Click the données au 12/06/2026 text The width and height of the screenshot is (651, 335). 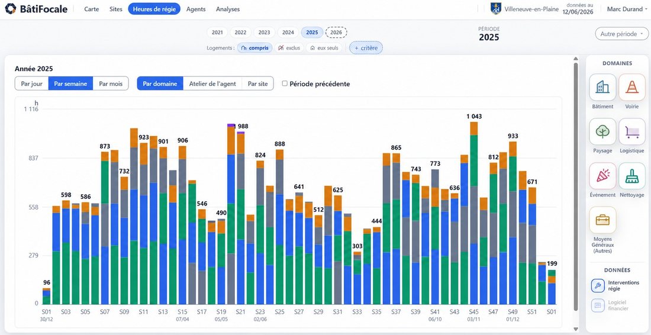[x=578, y=9]
